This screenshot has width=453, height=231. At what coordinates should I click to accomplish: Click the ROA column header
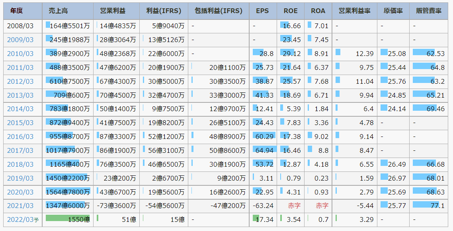click(318, 11)
